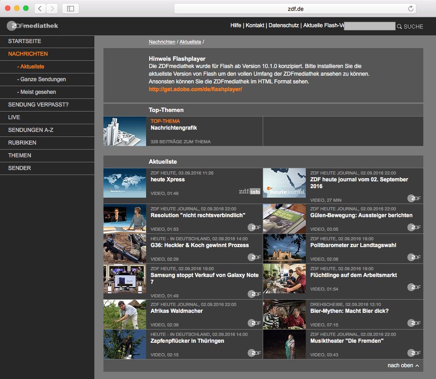Open 'Musiktheater "Die Fremden"' title

tap(347, 341)
